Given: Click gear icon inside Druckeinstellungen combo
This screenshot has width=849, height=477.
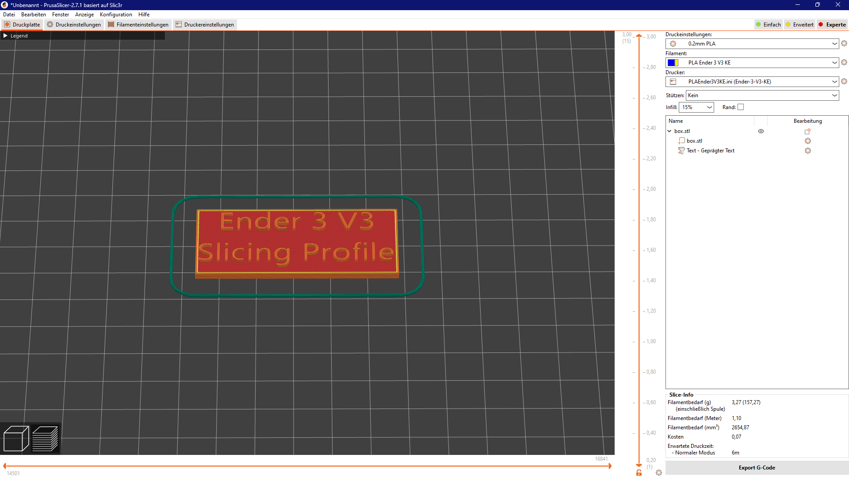Looking at the screenshot, I should click(x=673, y=44).
